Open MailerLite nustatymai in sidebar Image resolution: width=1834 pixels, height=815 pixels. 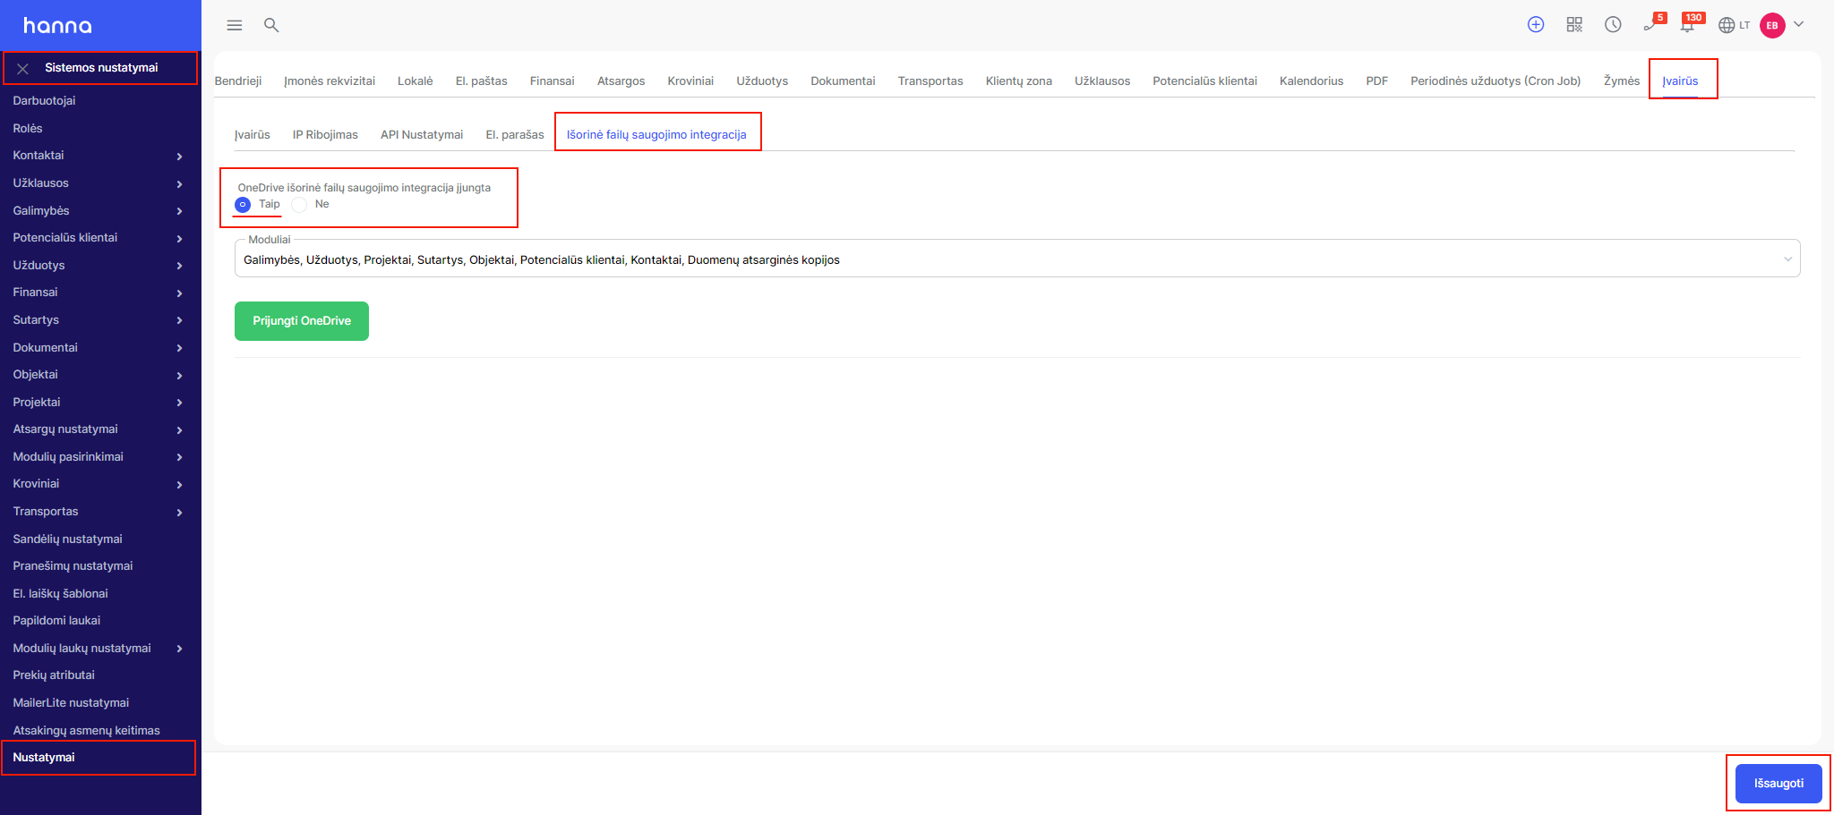pos(71,702)
